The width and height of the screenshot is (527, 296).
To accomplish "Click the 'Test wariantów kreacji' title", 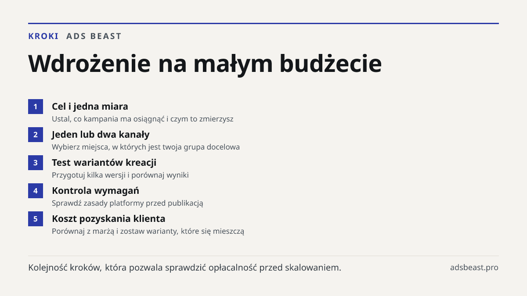I will 104,163.
